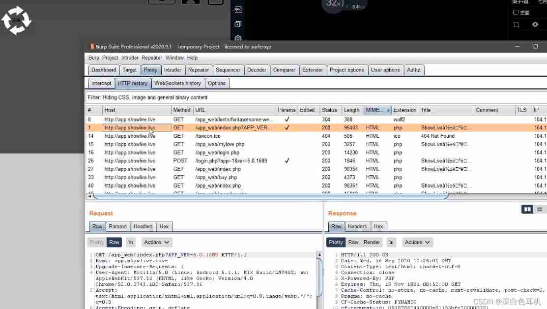Image resolution: width=547 pixels, height=309 pixels.
Task: Select Pretty view in Response panel
Action: 336,242
